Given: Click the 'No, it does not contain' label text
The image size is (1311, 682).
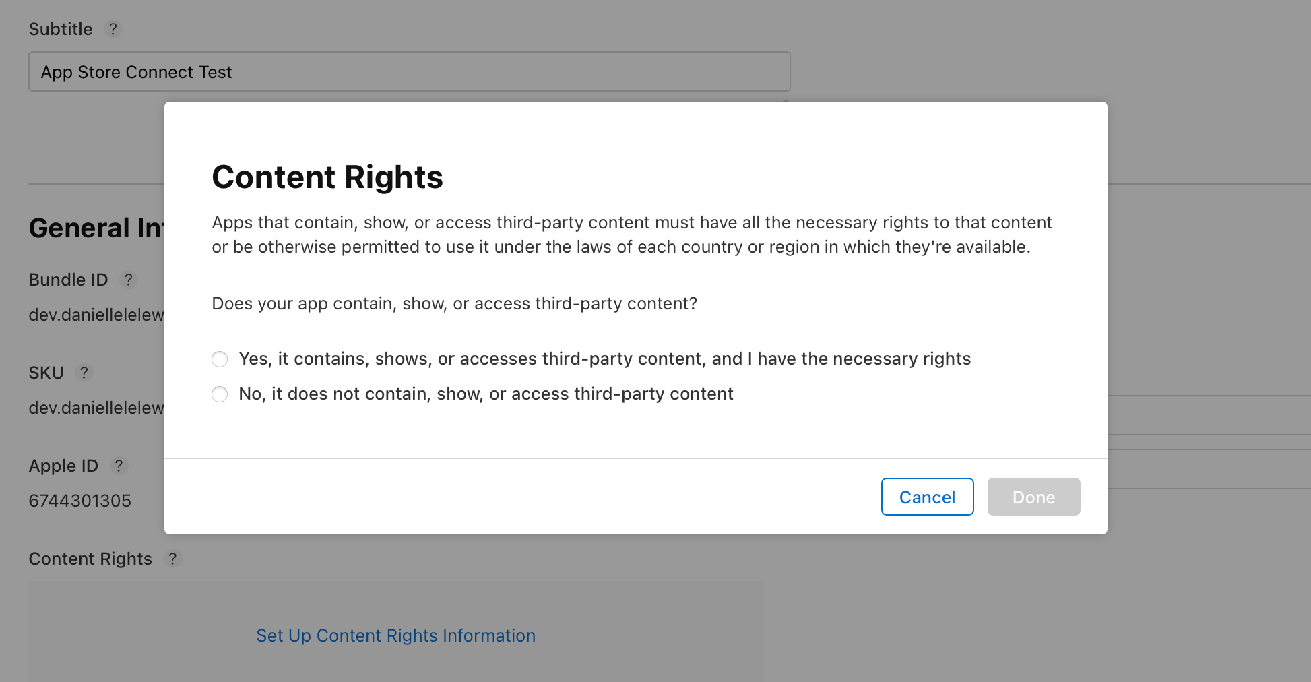Looking at the screenshot, I should click(486, 394).
